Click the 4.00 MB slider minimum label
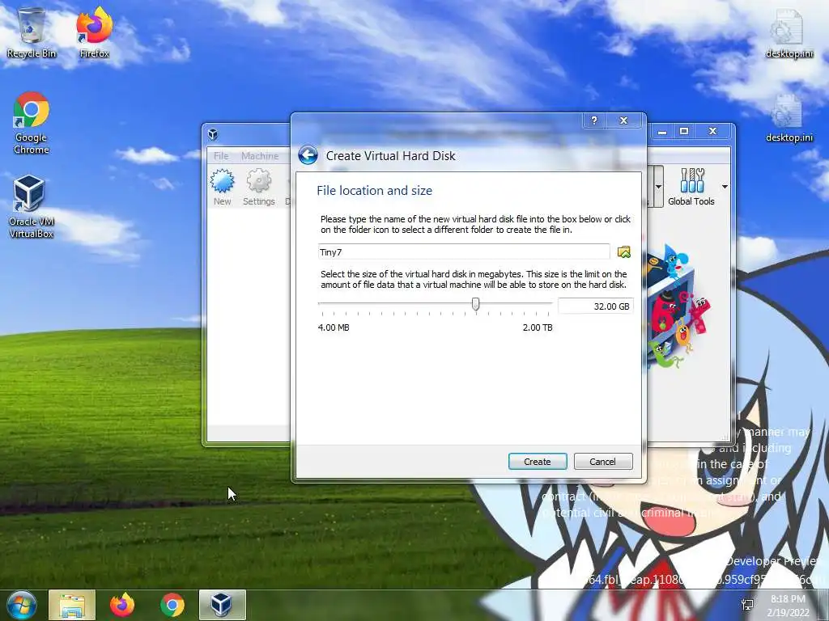This screenshot has height=621, width=829. coord(334,327)
